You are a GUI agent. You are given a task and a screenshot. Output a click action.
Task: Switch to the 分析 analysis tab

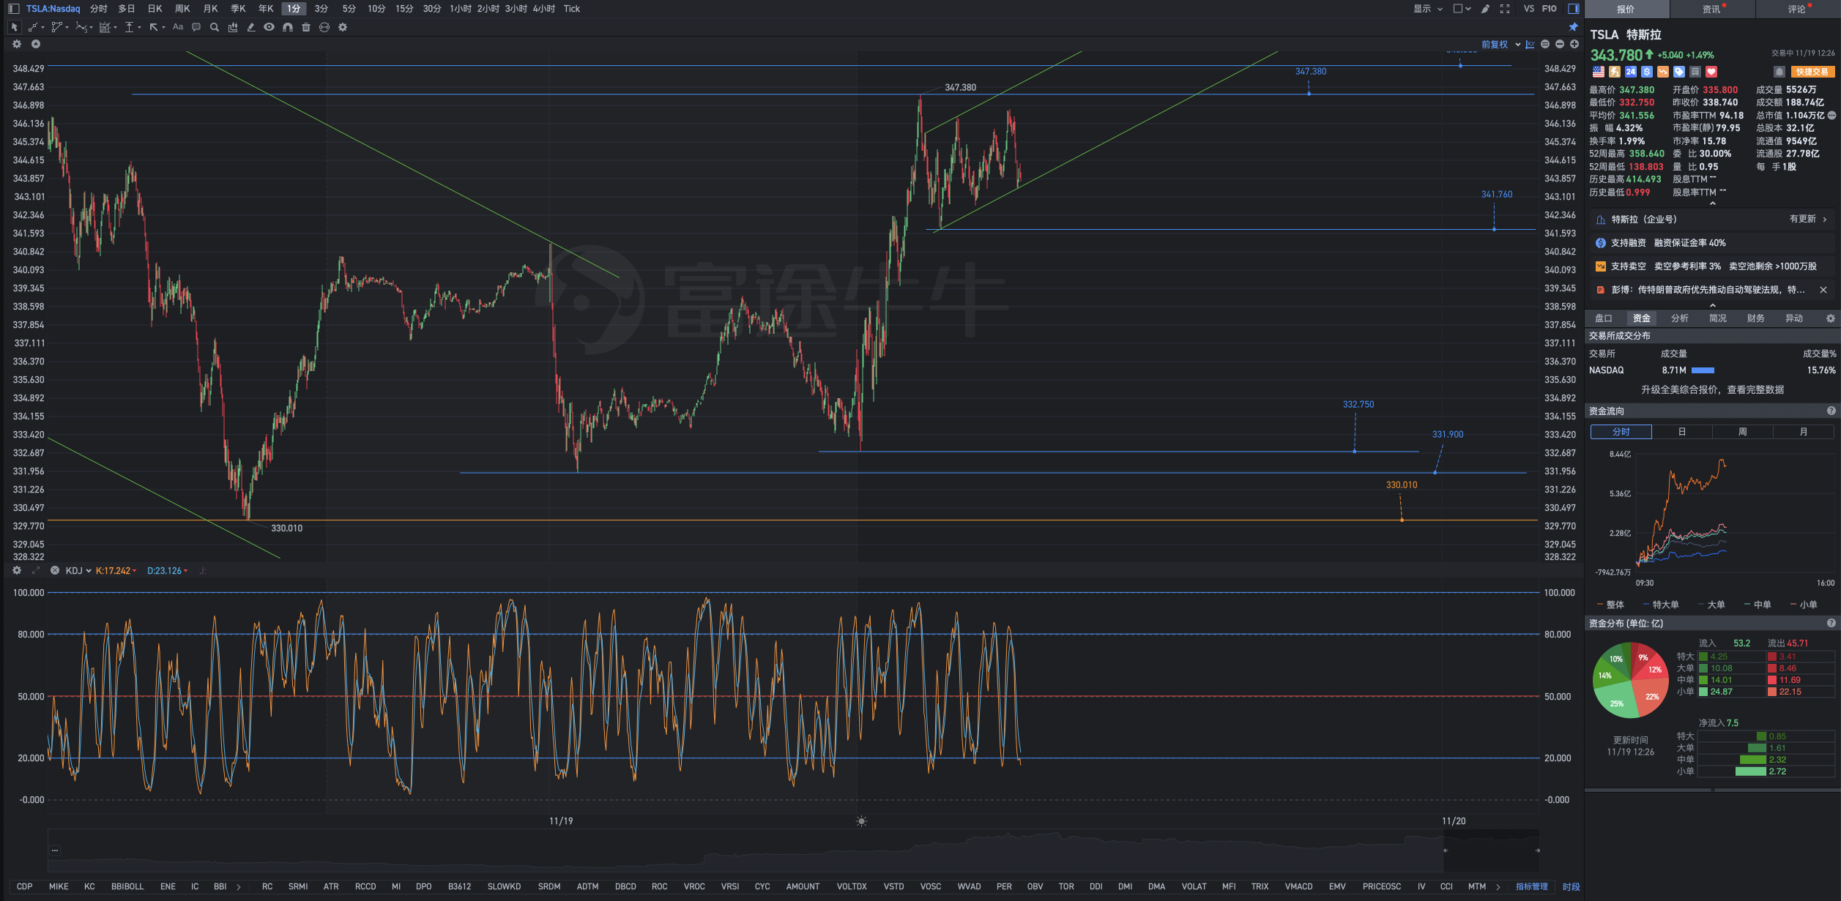[1680, 318]
